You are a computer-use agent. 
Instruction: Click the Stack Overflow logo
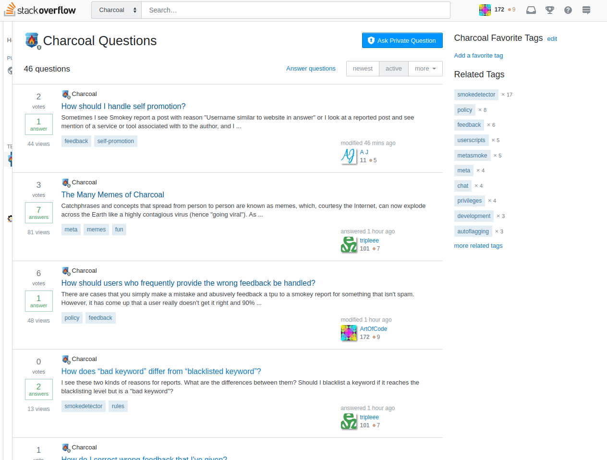[40, 10]
